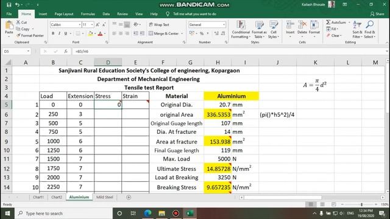Switch to the Data tab

pyautogui.click(x=106, y=14)
